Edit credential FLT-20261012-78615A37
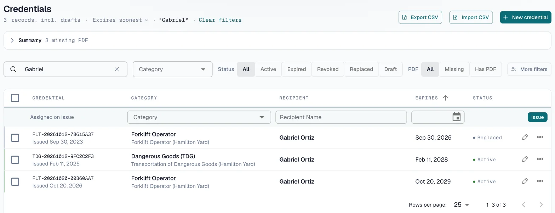The width and height of the screenshot is (555, 213). coord(525,137)
